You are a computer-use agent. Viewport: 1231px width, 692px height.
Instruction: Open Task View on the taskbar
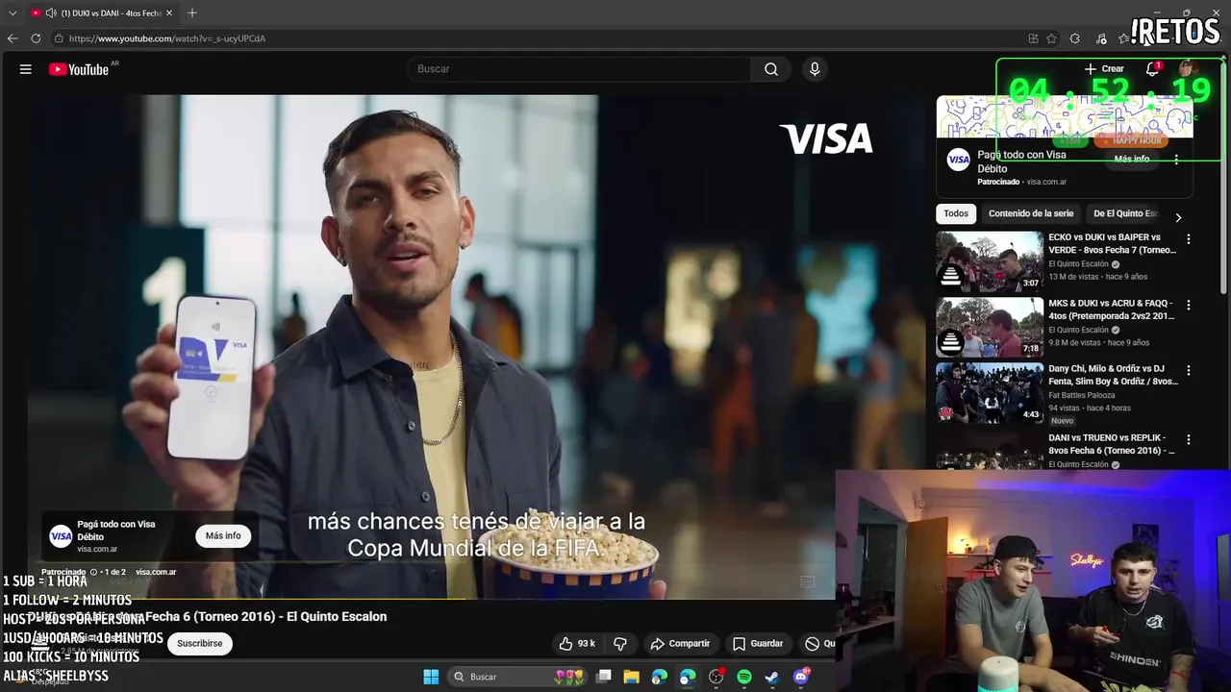tap(604, 677)
